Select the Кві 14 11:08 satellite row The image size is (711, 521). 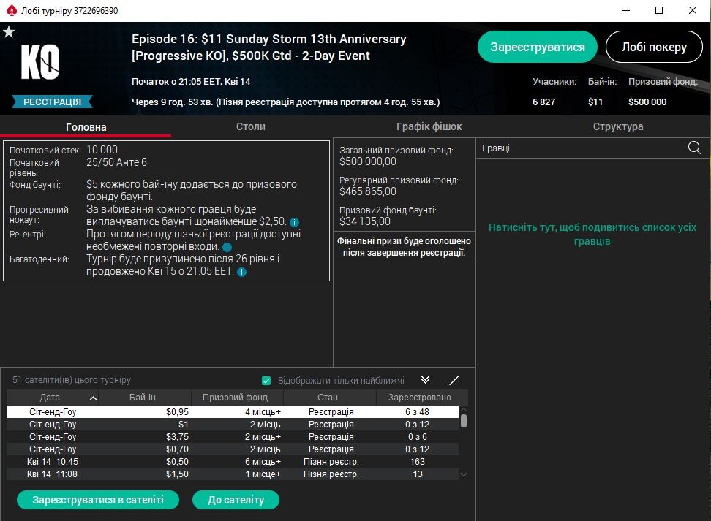[233, 474]
